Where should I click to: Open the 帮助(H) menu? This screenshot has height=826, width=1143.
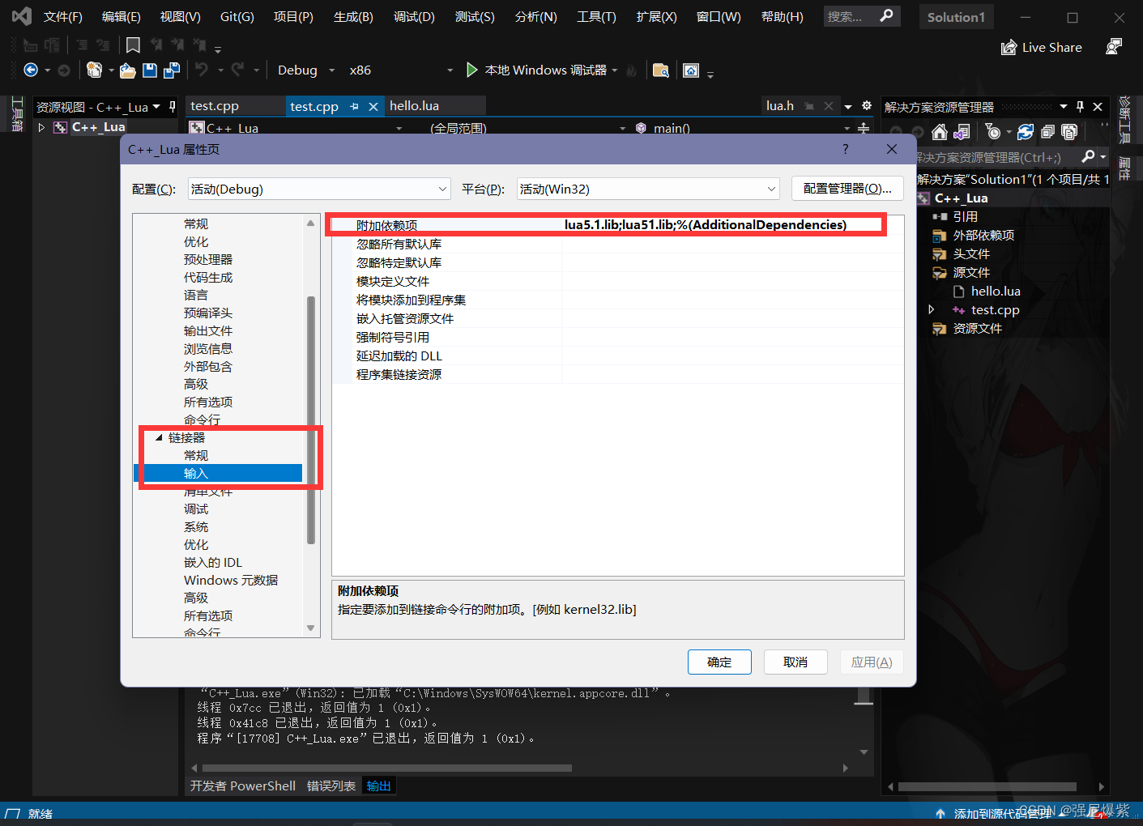(783, 16)
